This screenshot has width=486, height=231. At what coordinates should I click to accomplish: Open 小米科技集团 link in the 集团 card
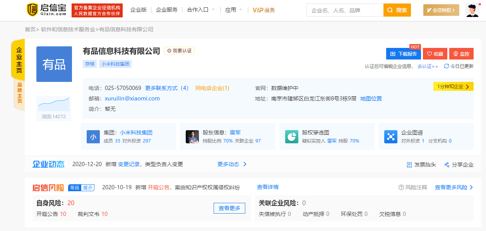136,132
